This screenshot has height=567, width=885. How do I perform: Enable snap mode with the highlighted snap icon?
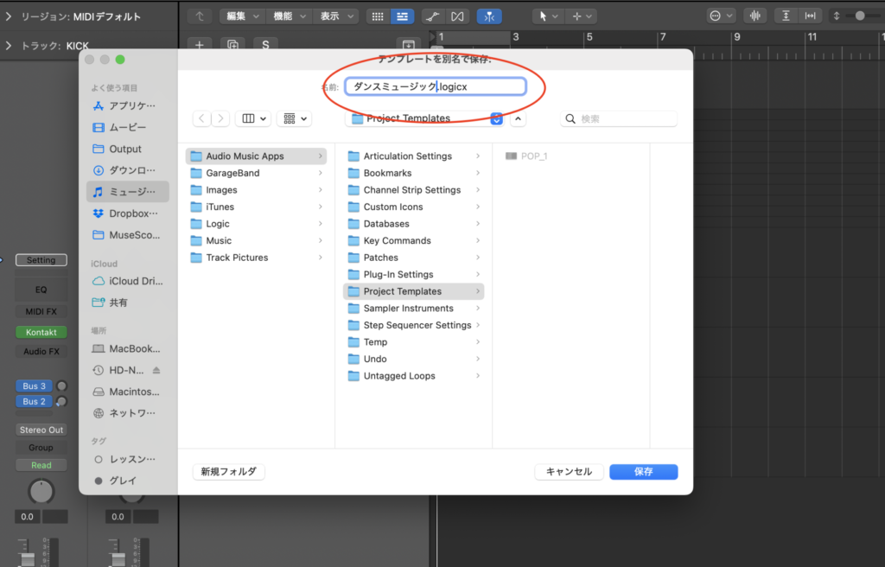[489, 15]
